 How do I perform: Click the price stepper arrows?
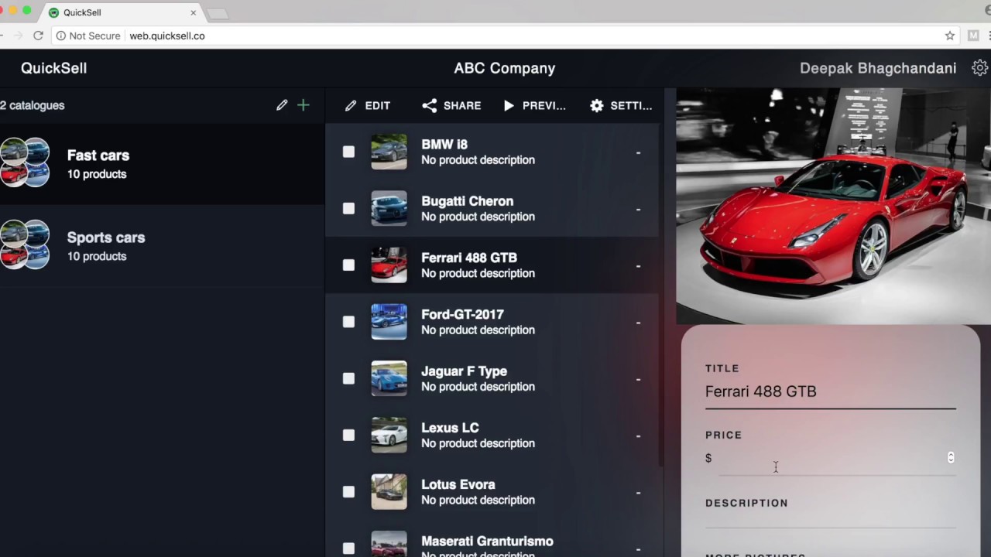click(x=951, y=457)
